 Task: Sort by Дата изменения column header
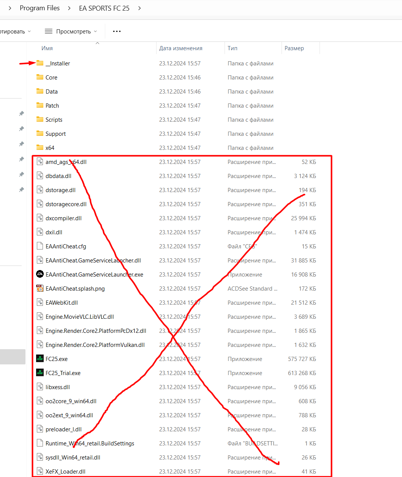click(x=180, y=48)
